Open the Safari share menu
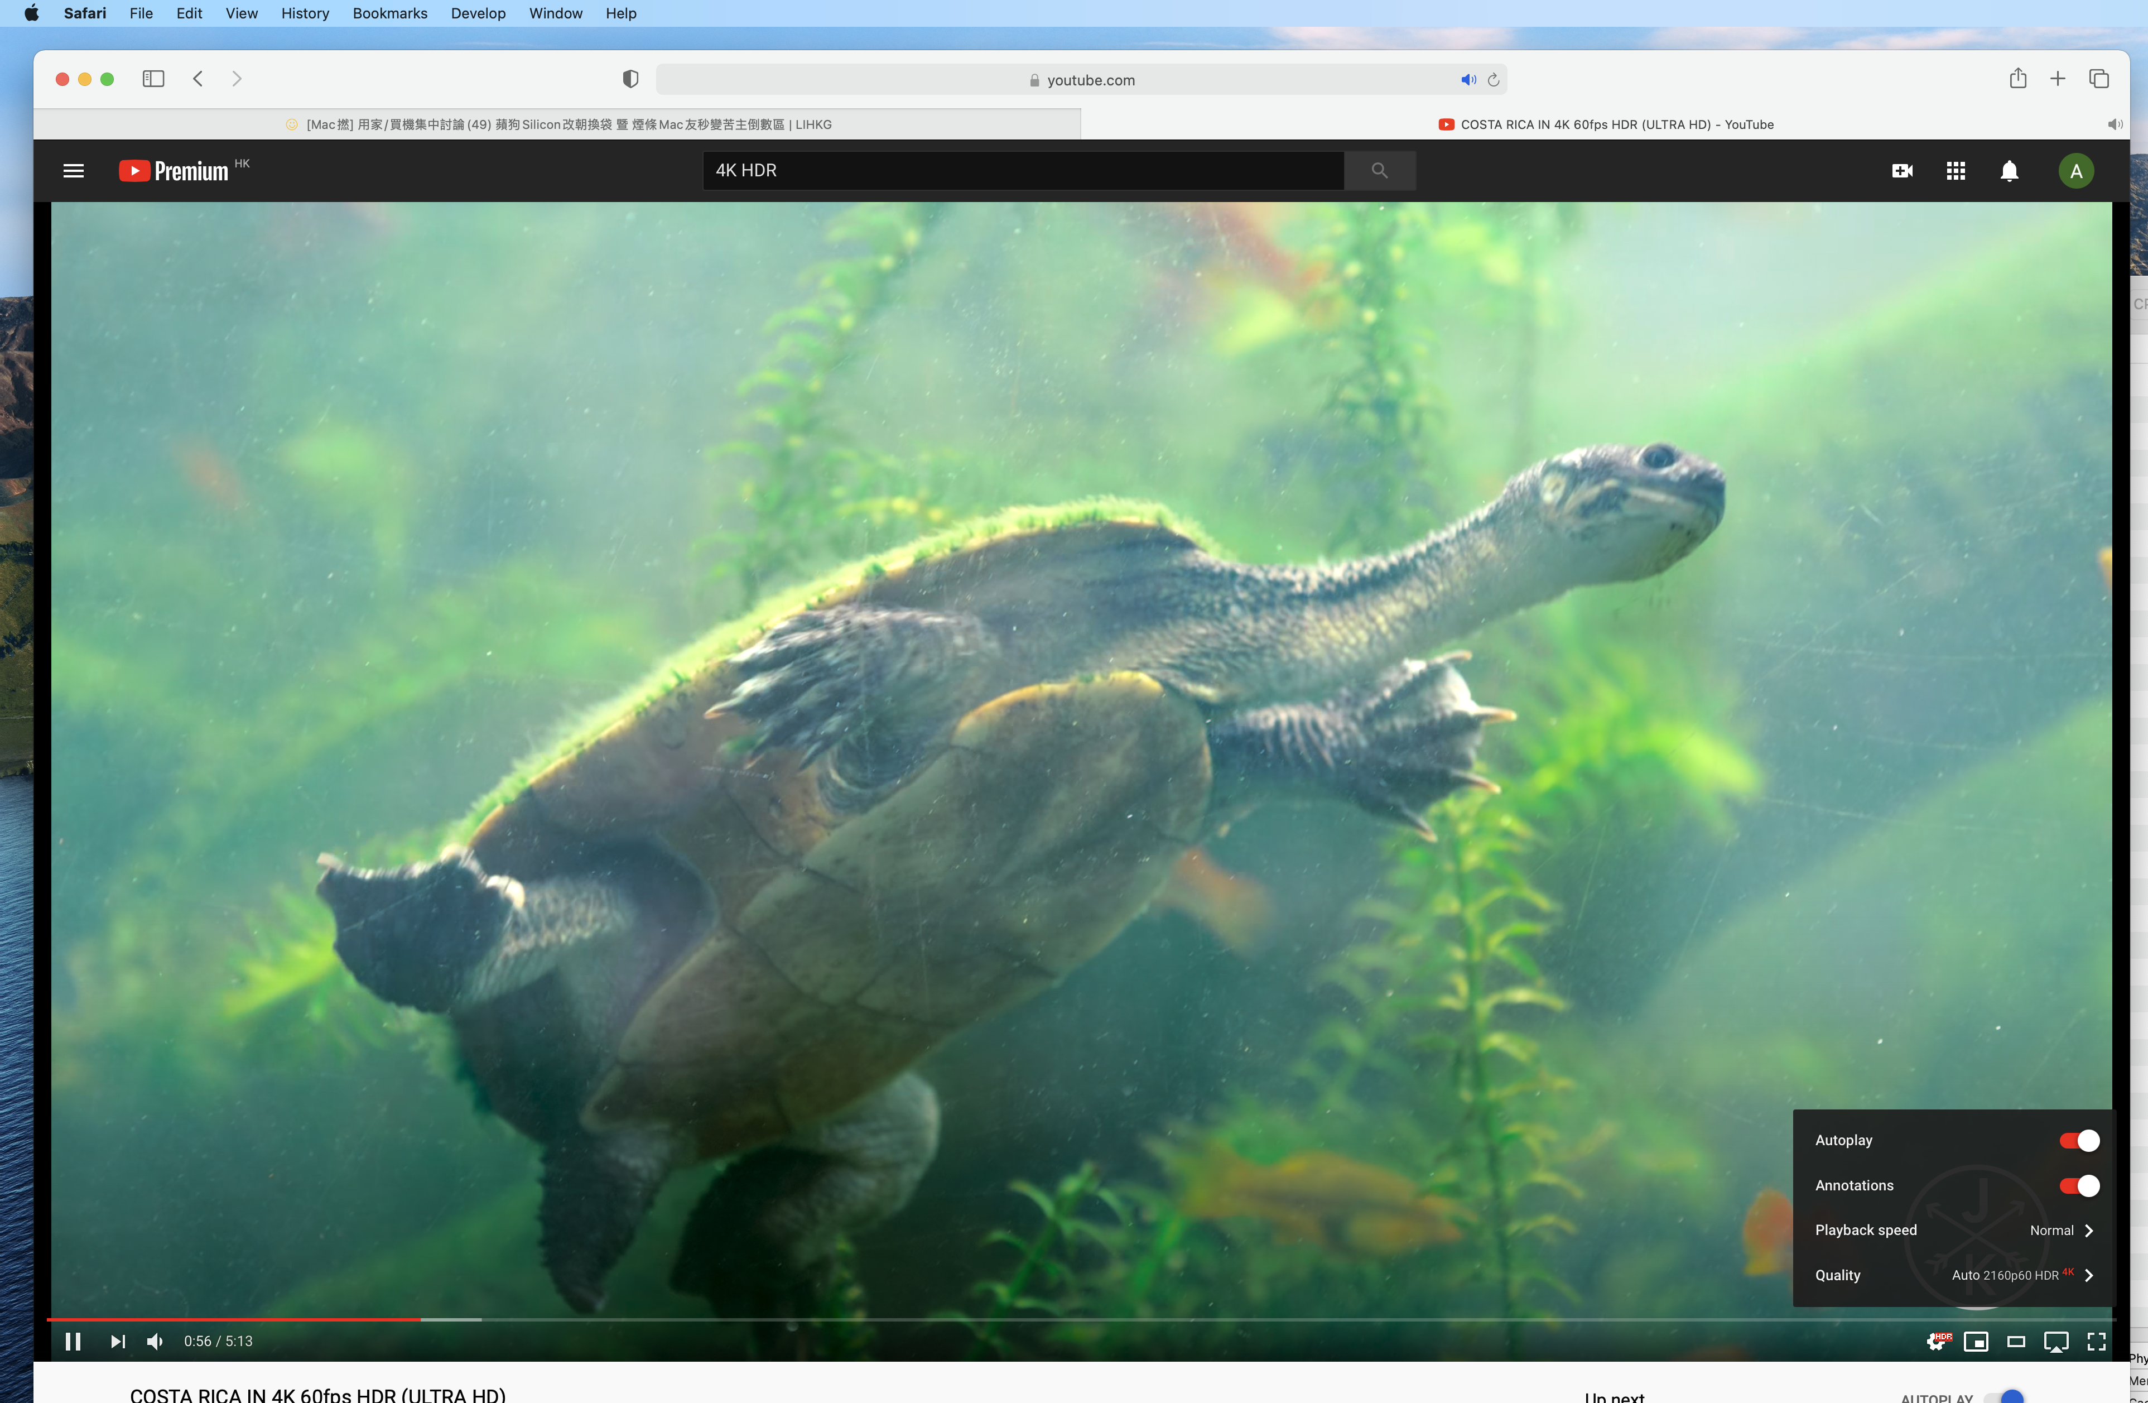 coord(2018,79)
